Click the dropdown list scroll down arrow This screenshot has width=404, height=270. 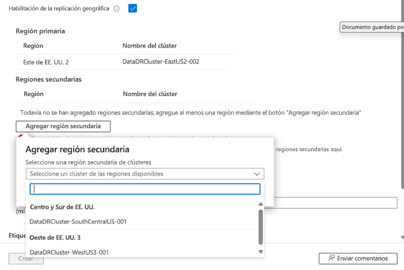click(260, 252)
